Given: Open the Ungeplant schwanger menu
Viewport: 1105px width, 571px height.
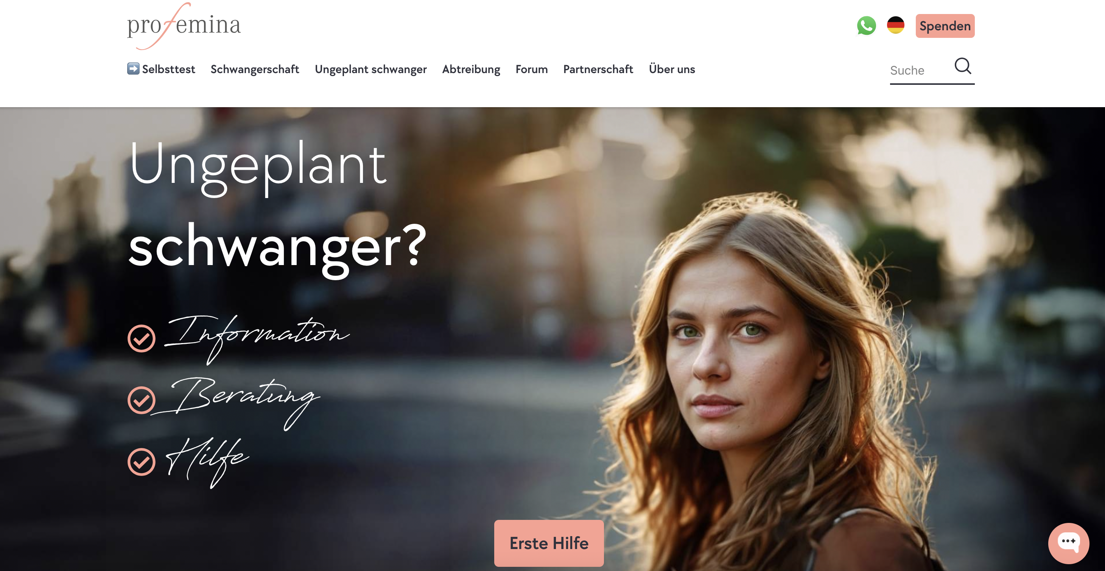Looking at the screenshot, I should tap(370, 70).
